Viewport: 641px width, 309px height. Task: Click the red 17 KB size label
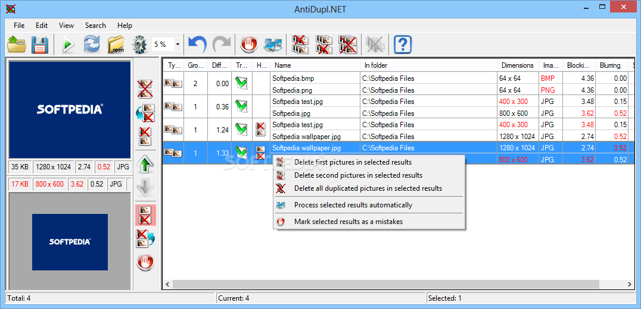click(x=20, y=184)
